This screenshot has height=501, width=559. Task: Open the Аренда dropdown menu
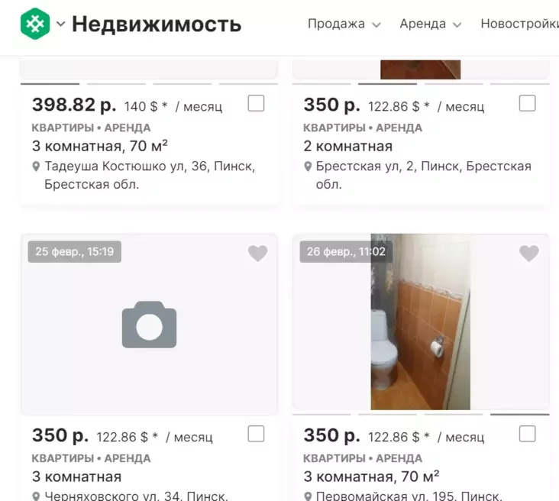pos(430,24)
